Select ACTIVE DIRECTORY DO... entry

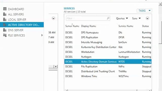(22, 25)
